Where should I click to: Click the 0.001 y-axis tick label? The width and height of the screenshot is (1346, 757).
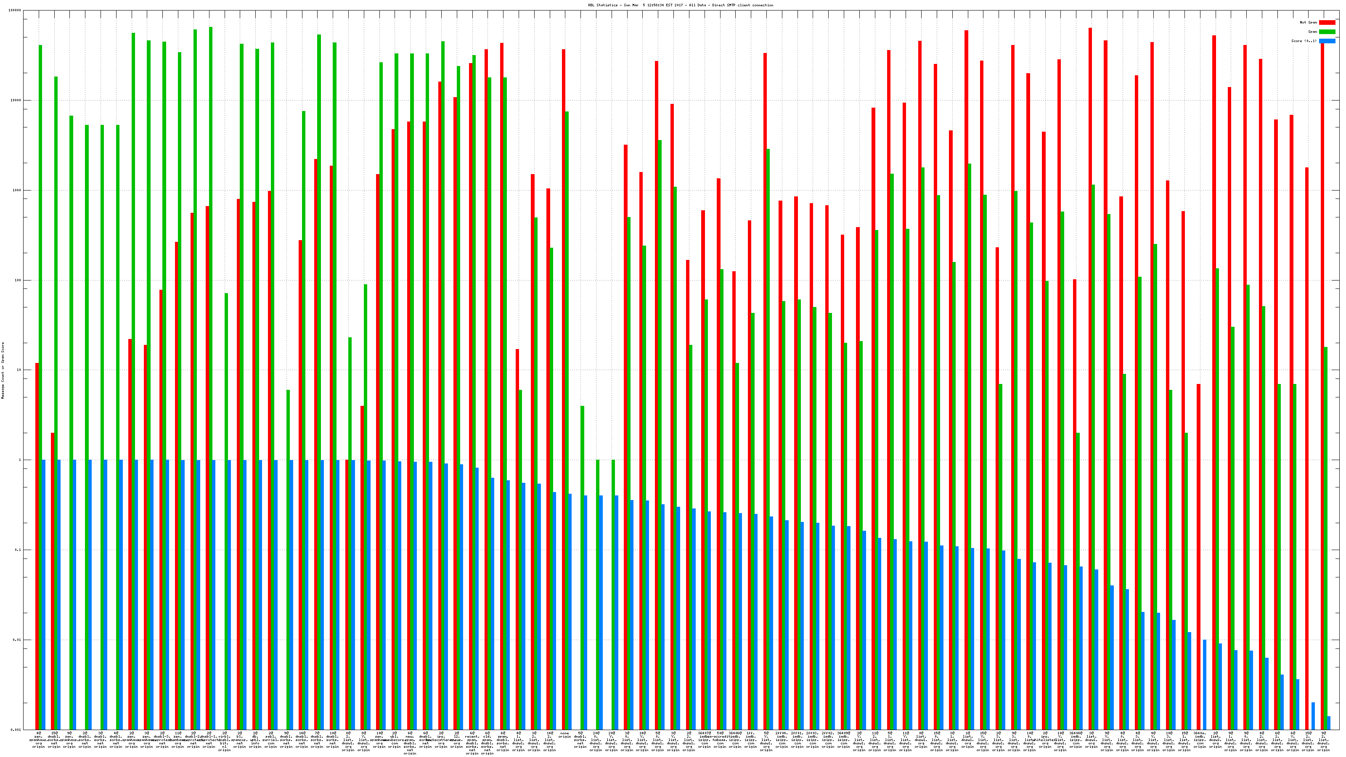click(x=16, y=730)
